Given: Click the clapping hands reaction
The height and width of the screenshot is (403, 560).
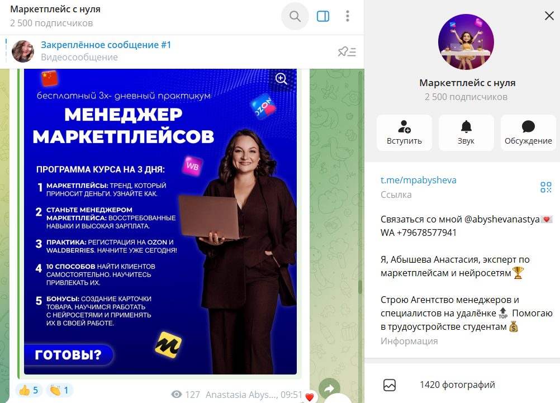Looking at the screenshot, I should (x=60, y=390).
